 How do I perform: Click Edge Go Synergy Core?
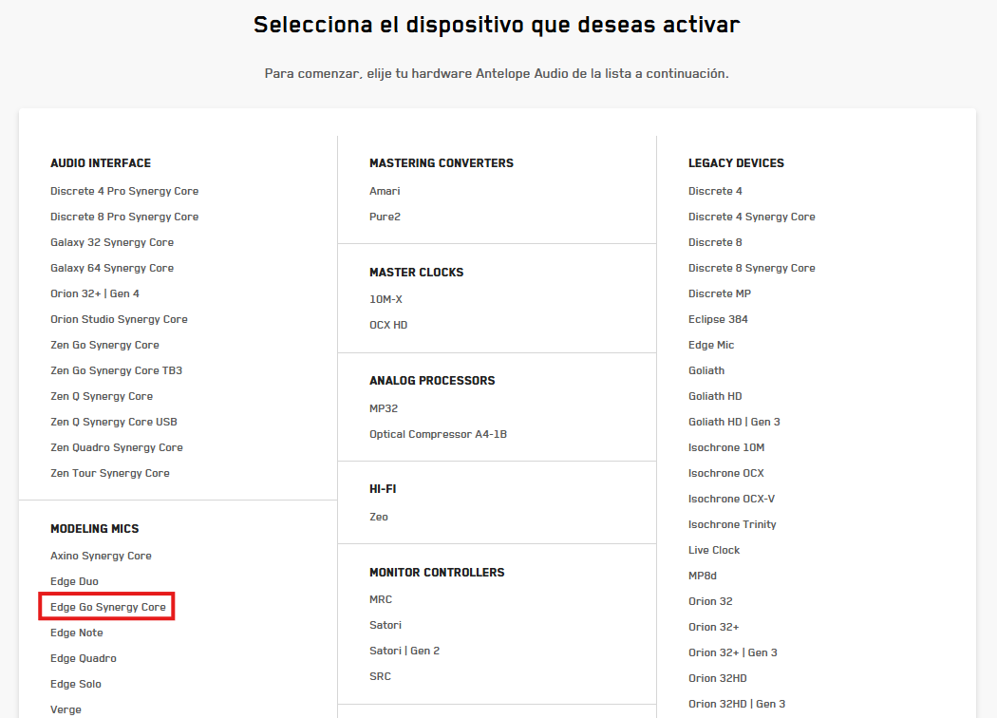click(x=108, y=607)
